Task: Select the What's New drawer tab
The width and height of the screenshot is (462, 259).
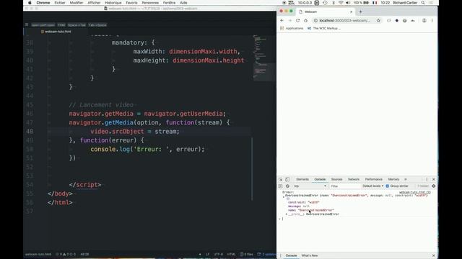Action: pos(310,255)
